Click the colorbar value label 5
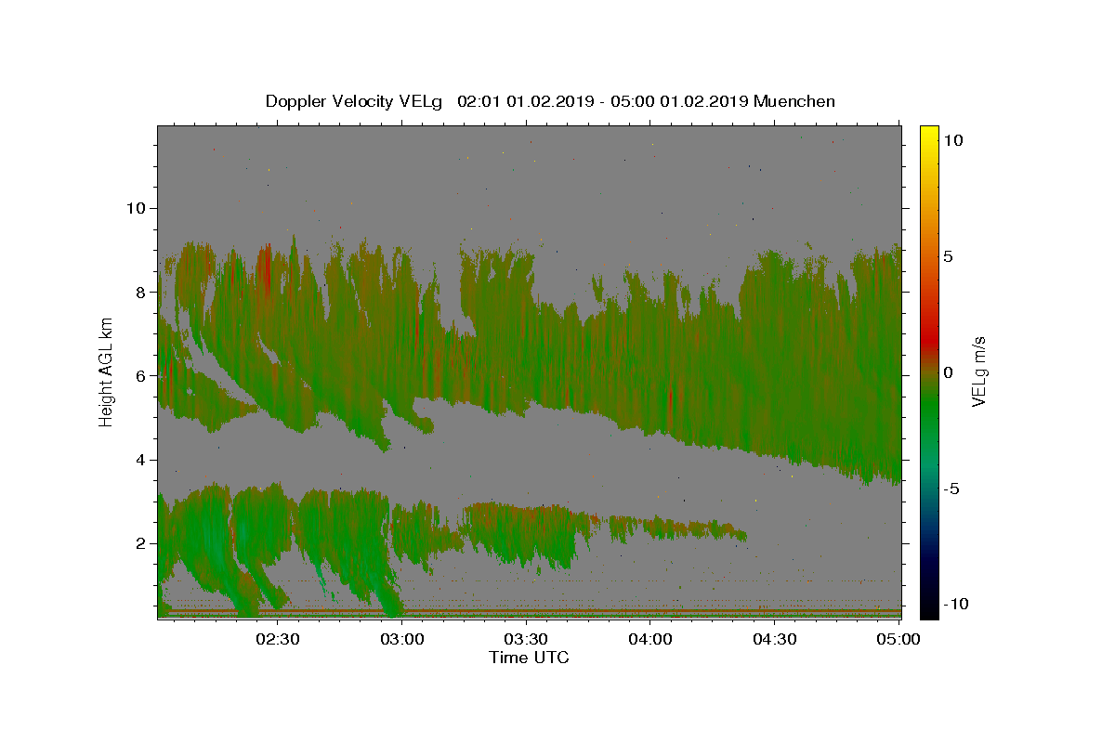1115x743 pixels. click(950, 256)
